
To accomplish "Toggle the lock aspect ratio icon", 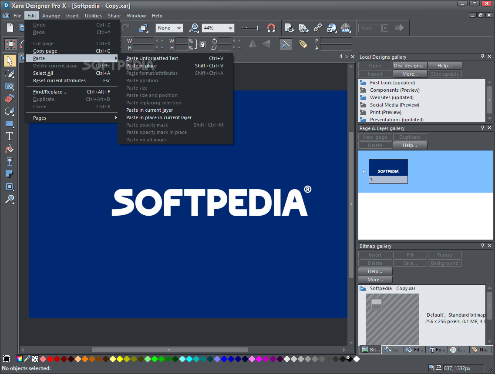I will (x=202, y=44).
